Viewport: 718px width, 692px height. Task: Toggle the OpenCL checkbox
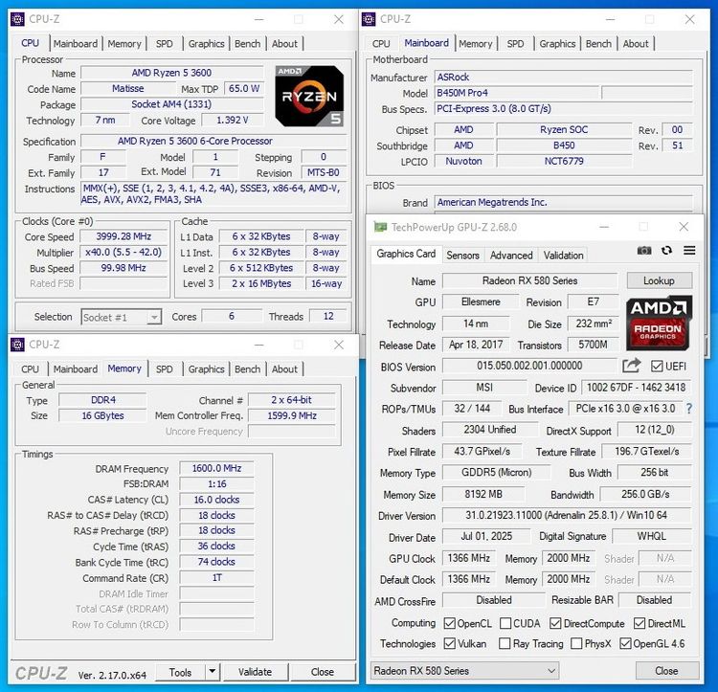pos(450,623)
